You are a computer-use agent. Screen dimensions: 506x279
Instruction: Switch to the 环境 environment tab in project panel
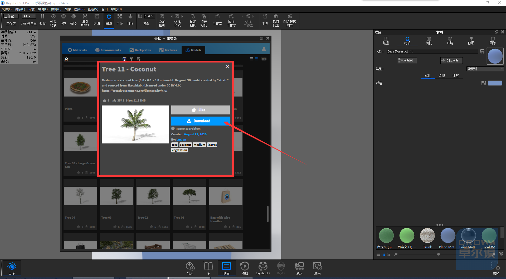pos(450,41)
